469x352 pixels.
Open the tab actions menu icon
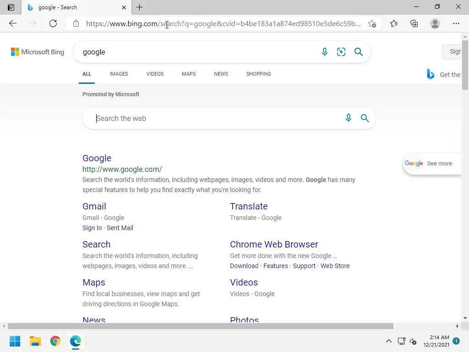coord(11,7)
